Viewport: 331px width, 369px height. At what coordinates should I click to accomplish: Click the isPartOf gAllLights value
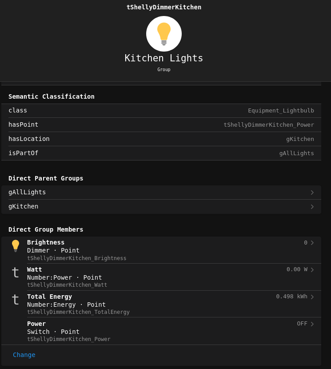[x=296, y=153]
